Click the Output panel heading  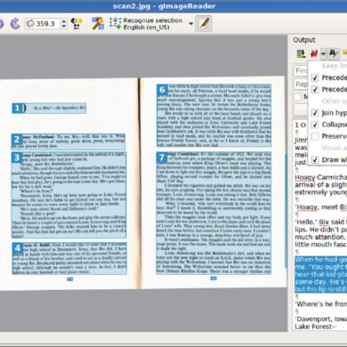[304, 40]
